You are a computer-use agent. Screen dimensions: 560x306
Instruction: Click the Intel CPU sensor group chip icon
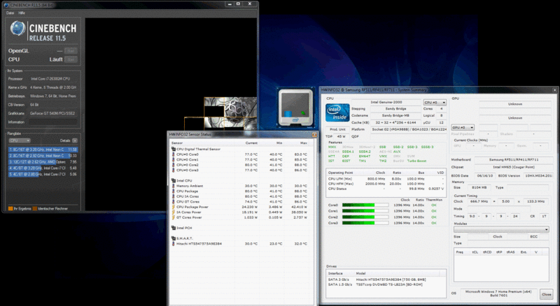(174, 180)
